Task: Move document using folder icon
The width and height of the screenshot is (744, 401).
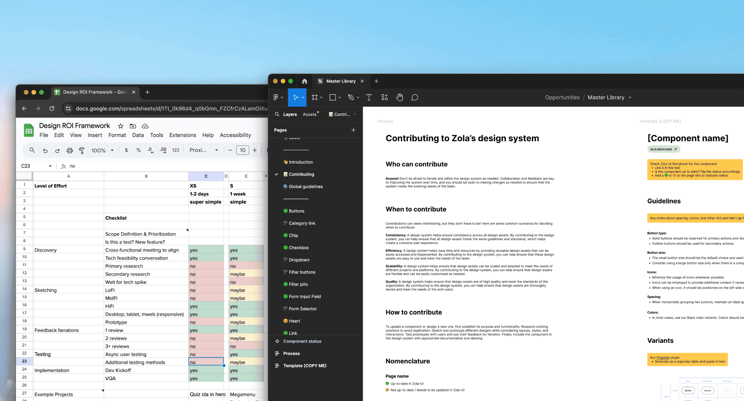Action: [x=133, y=126]
